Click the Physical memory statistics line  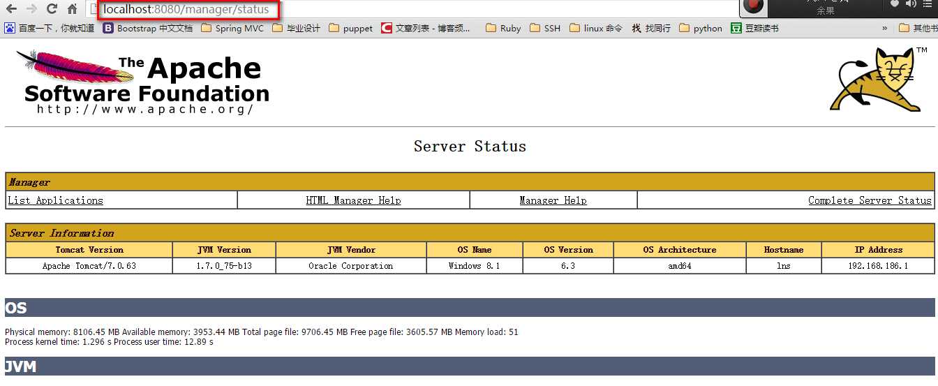click(262, 332)
